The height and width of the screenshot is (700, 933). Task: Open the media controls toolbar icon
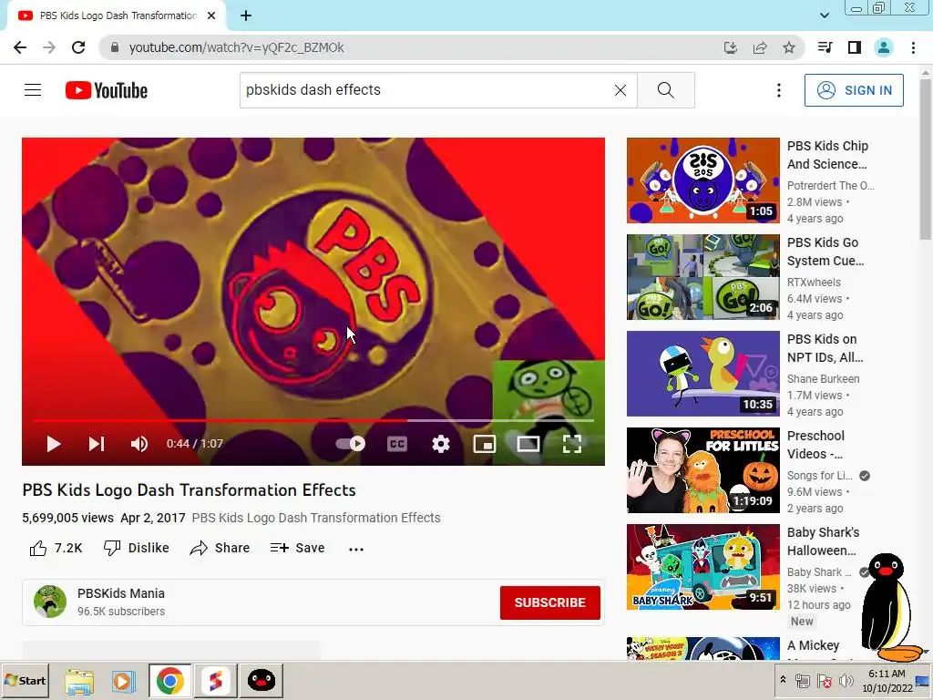point(825,47)
